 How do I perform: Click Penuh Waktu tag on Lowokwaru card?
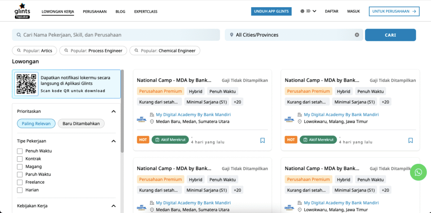pyautogui.click(x=370, y=91)
